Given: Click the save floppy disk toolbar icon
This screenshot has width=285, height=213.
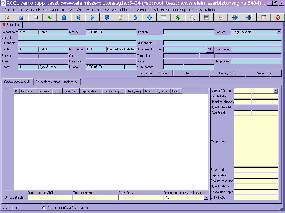Looking at the screenshot, I should [35, 17].
